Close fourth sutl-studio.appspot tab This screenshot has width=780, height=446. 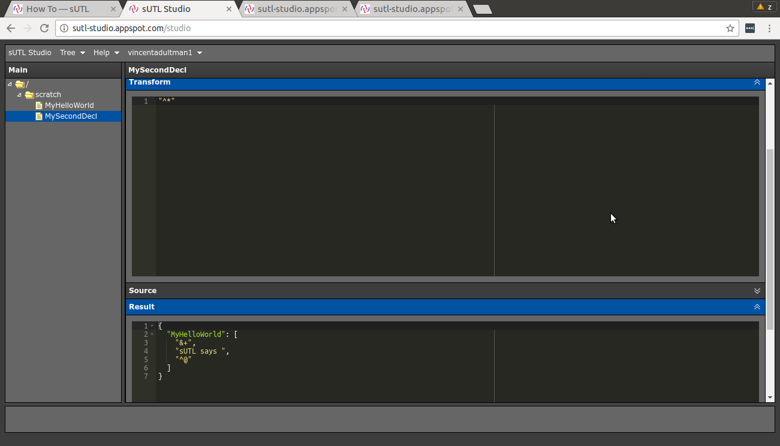pyautogui.click(x=460, y=9)
